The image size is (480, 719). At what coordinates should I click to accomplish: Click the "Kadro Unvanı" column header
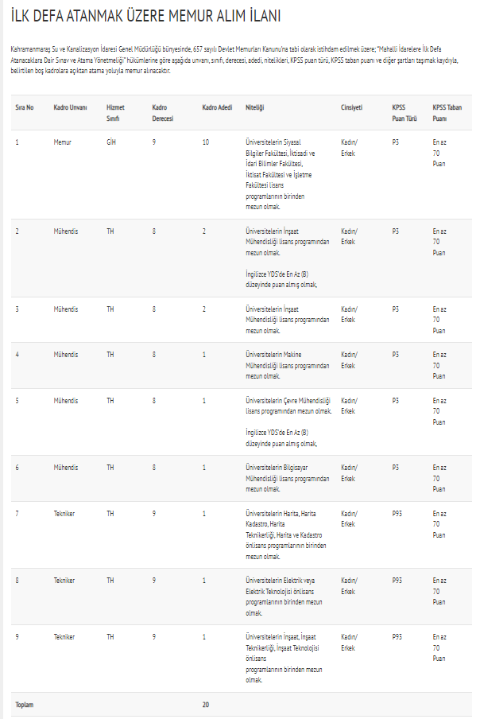(x=70, y=107)
